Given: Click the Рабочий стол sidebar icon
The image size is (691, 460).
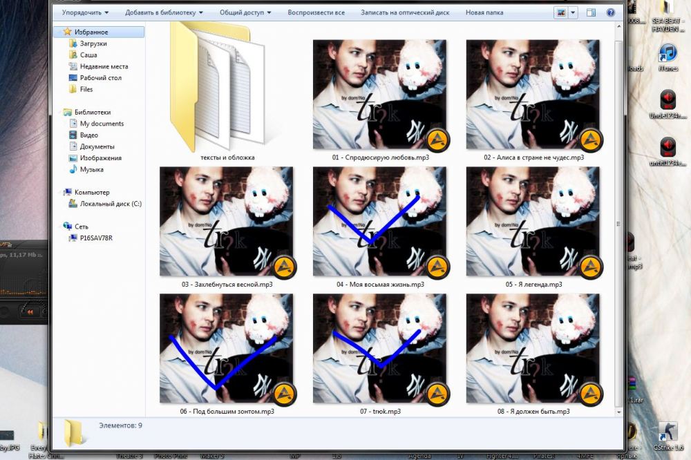Looking at the screenshot, I should 74,78.
